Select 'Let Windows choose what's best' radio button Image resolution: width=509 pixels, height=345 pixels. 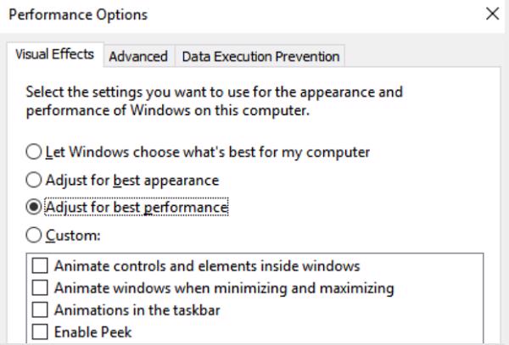(x=33, y=152)
